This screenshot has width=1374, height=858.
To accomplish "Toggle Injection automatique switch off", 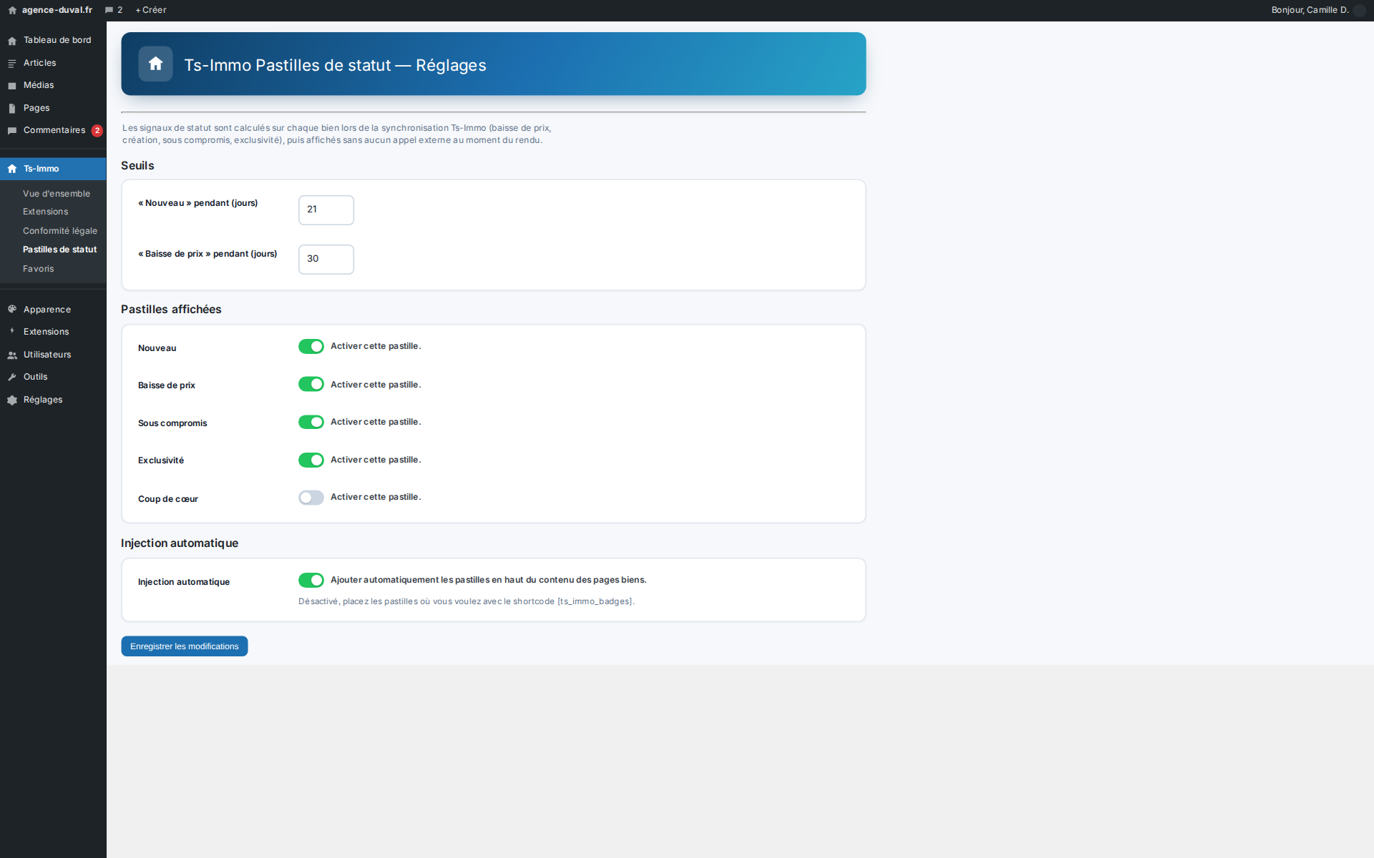I will coord(311,581).
